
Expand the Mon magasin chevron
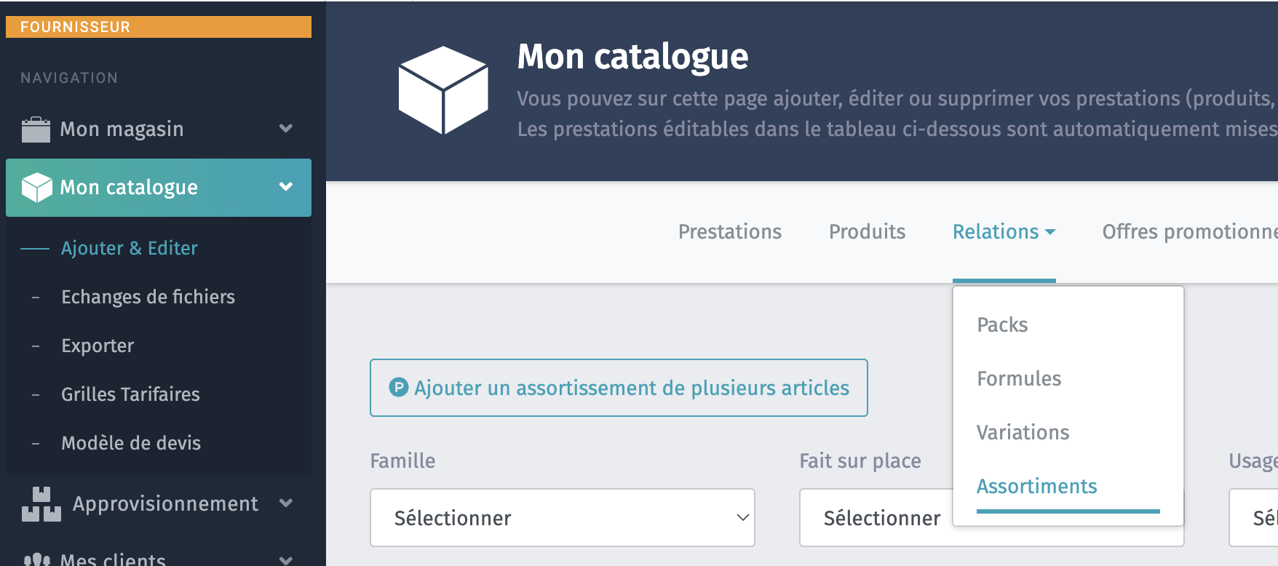point(286,129)
